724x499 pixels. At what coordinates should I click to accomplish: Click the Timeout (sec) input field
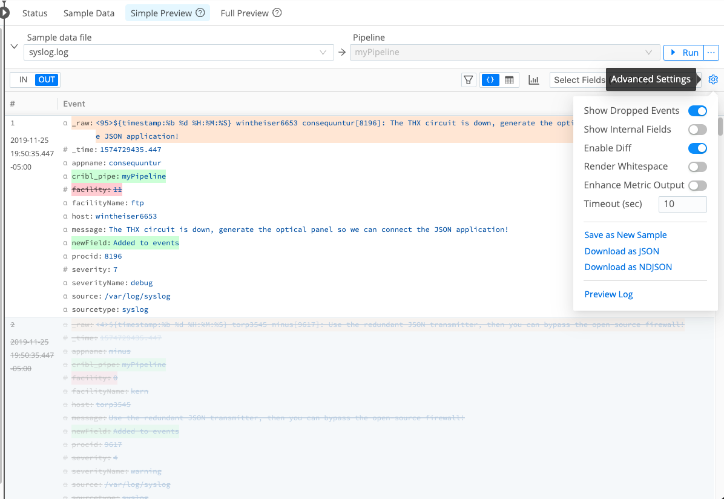[682, 203]
